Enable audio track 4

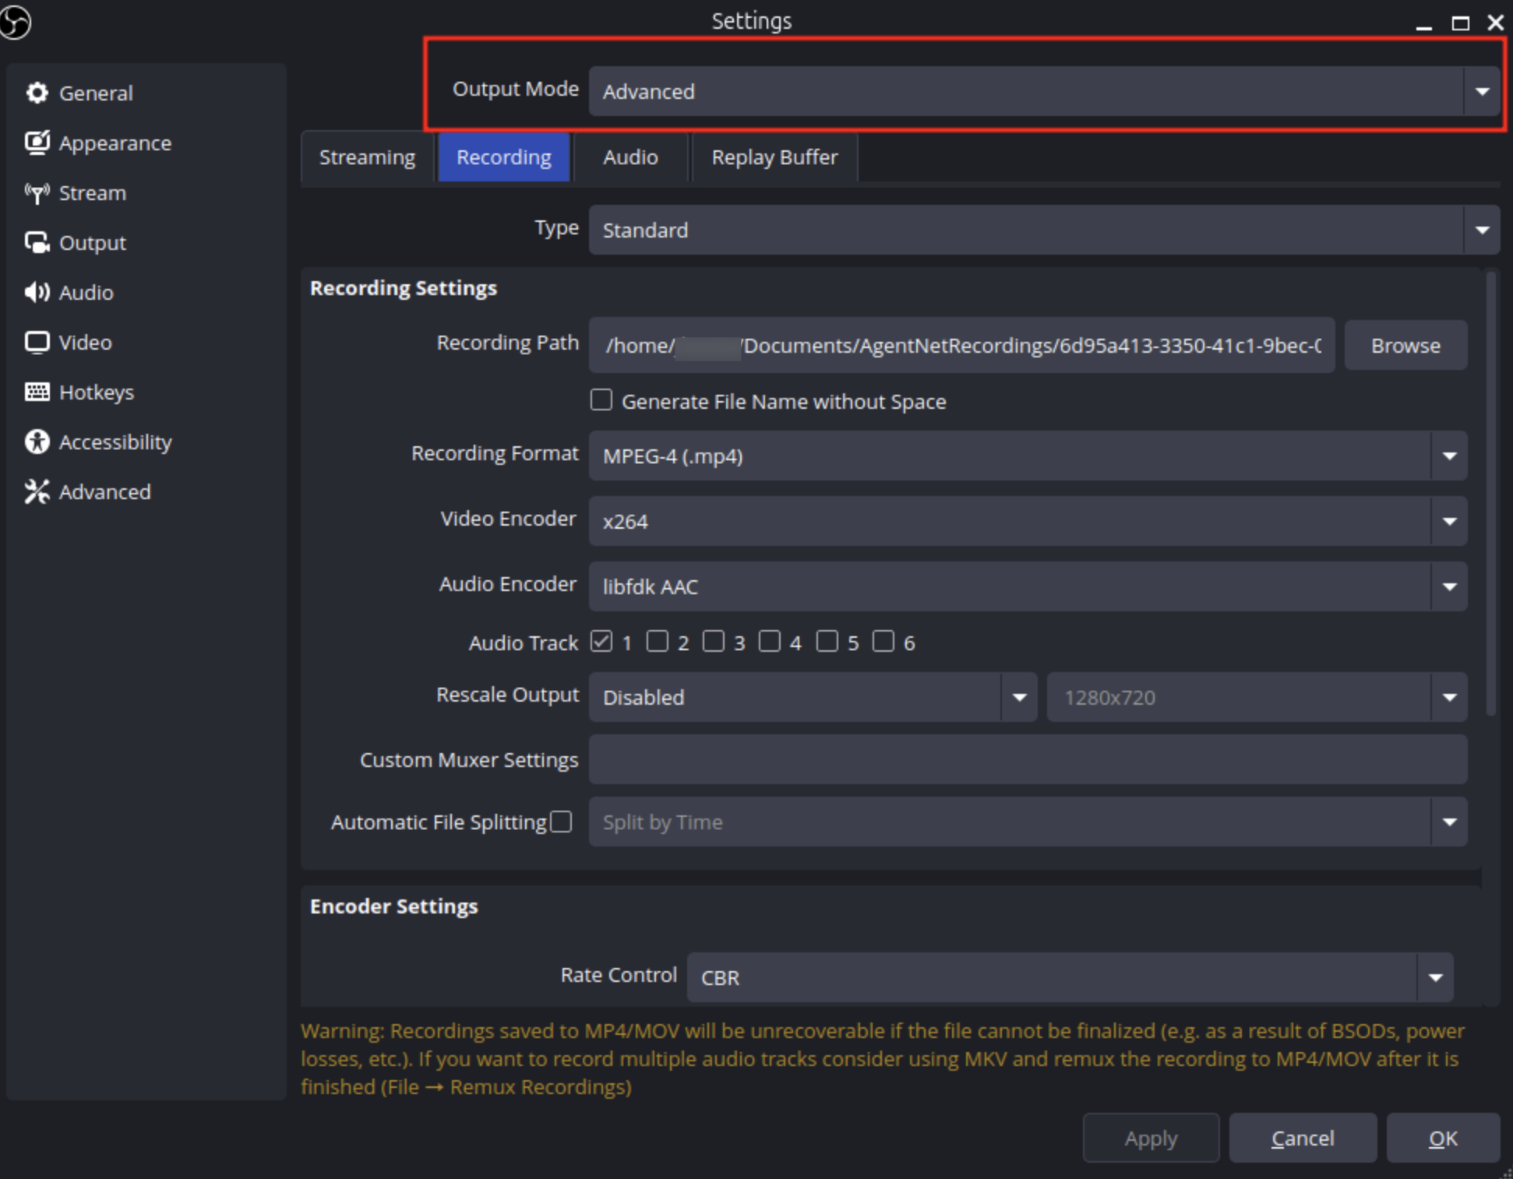click(x=770, y=642)
